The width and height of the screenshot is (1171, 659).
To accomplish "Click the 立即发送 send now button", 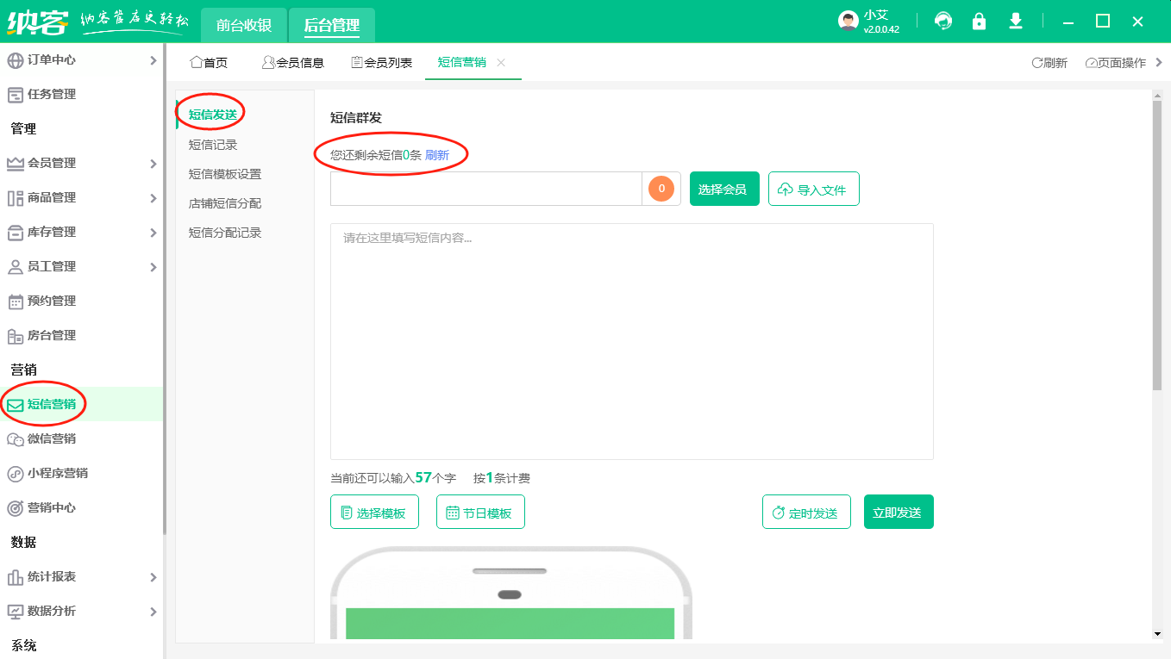I will click(x=899, y=511).
